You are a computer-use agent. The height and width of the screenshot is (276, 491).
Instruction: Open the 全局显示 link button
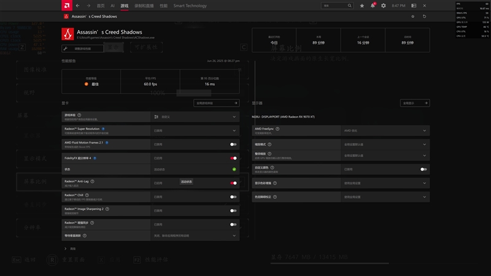tap(415, 103)
